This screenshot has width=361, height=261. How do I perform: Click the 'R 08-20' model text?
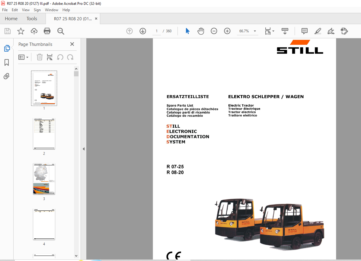point(175,172)
